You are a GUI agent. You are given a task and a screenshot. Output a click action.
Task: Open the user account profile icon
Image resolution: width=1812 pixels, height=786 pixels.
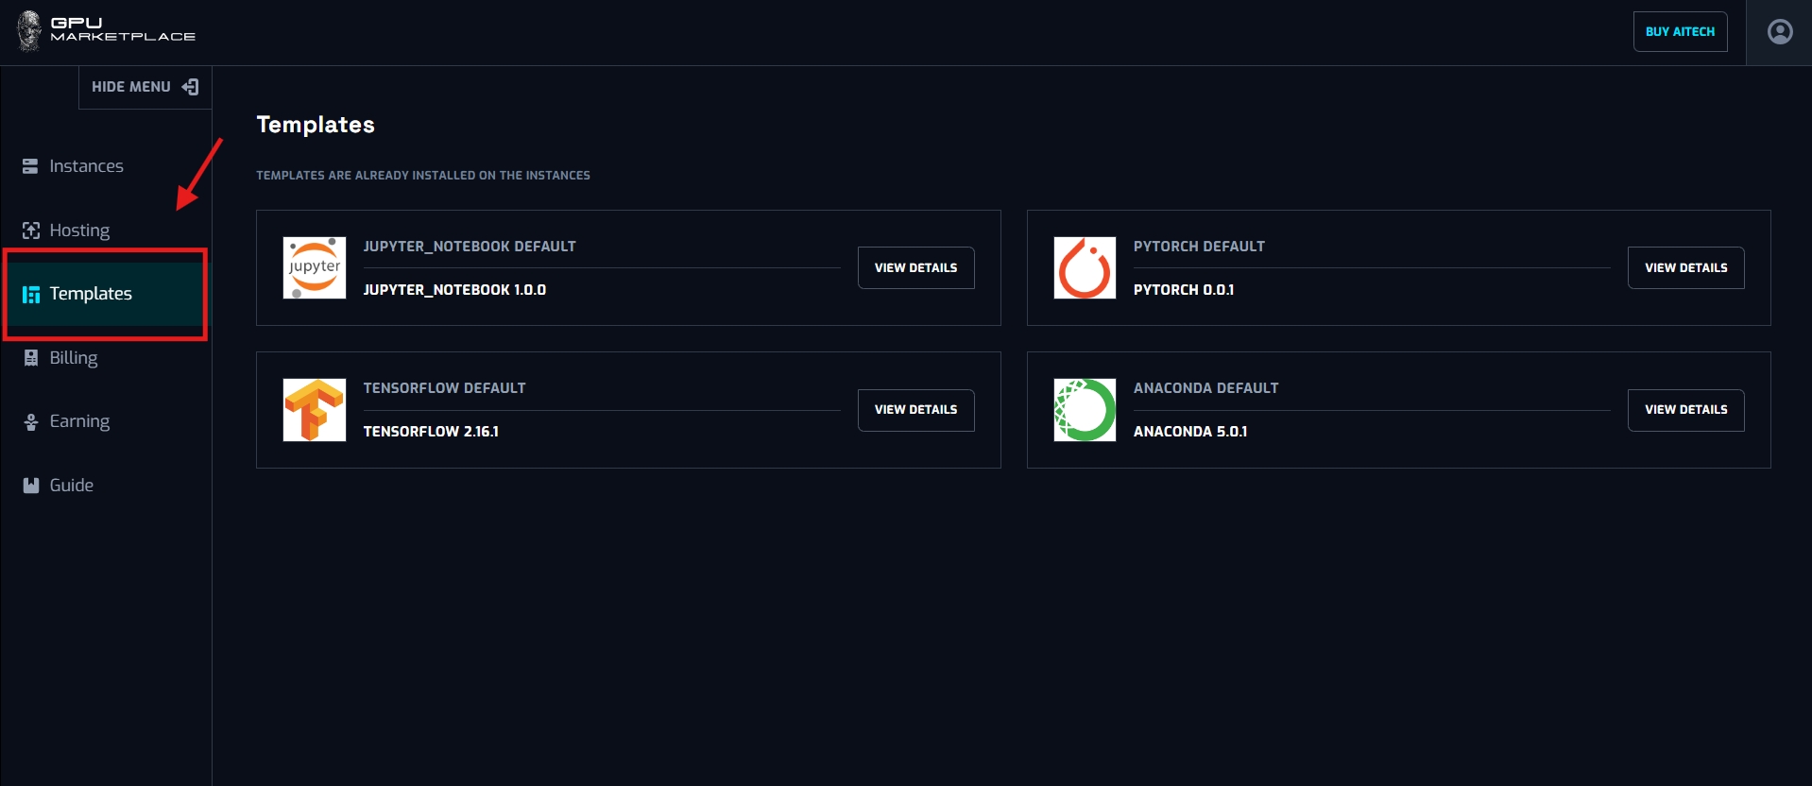1779,32
